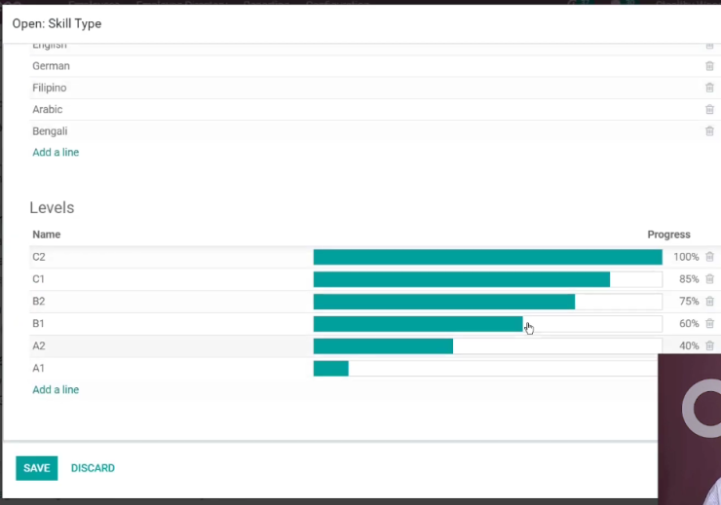
Task: Delete the Arabic skill row
Action: click(709, 109)
